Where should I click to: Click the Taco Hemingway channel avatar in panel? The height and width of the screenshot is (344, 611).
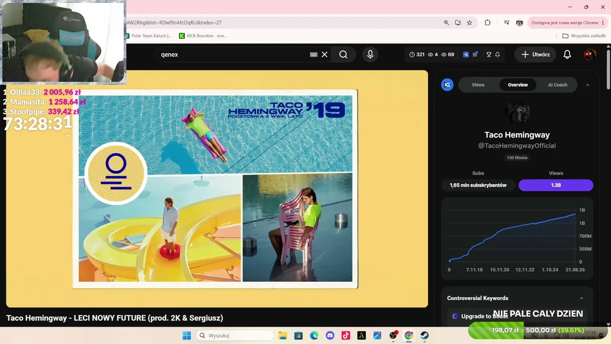[517, 112]
